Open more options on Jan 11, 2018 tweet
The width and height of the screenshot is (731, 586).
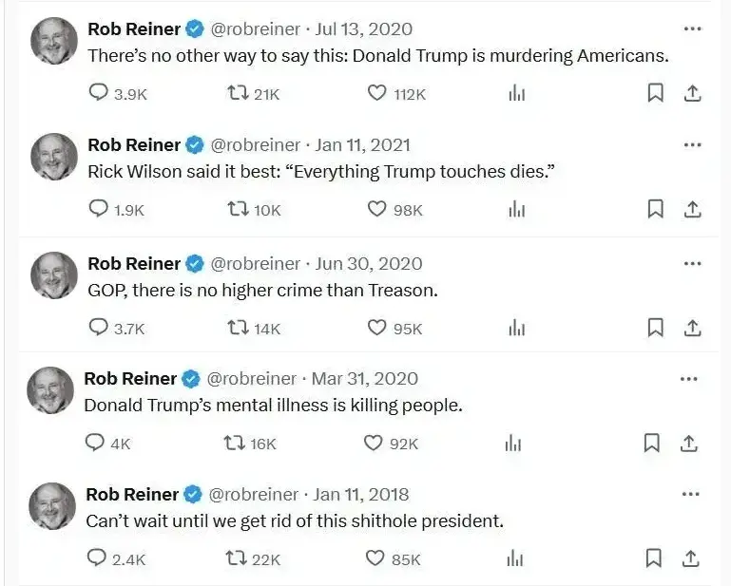tap(690, 494)
